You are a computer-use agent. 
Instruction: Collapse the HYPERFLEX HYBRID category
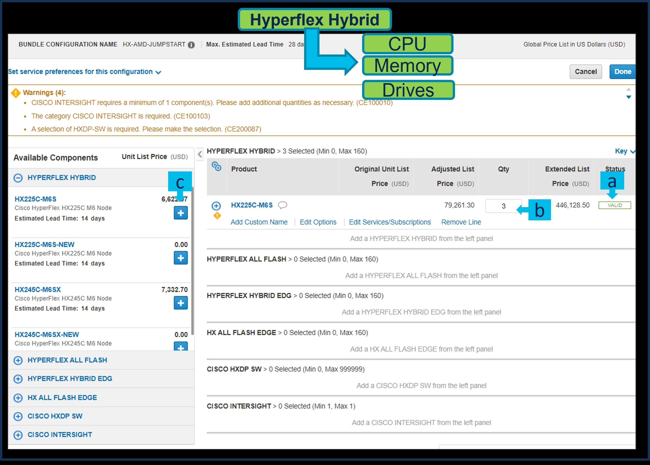click(18, 178)
